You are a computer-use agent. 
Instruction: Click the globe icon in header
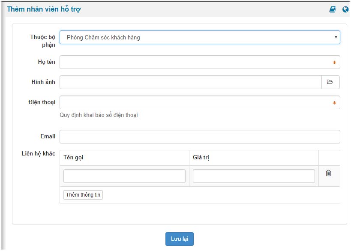coord(345,9)
